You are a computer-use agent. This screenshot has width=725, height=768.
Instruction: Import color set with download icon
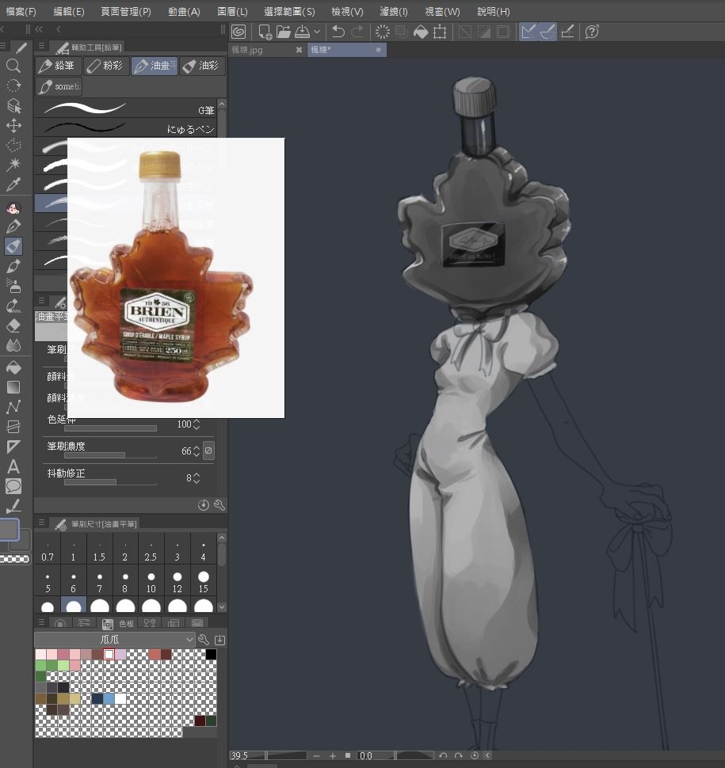click(220, 639)
